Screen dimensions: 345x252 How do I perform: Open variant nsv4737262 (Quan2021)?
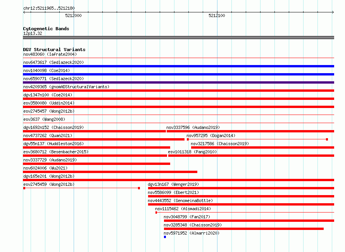coord(48,135)
